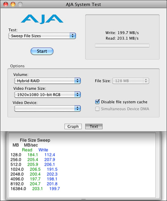Viewport: 167px width, 201px height.
Task: Click the Start button
Action: pyautogui.click(x=42, y=51)
